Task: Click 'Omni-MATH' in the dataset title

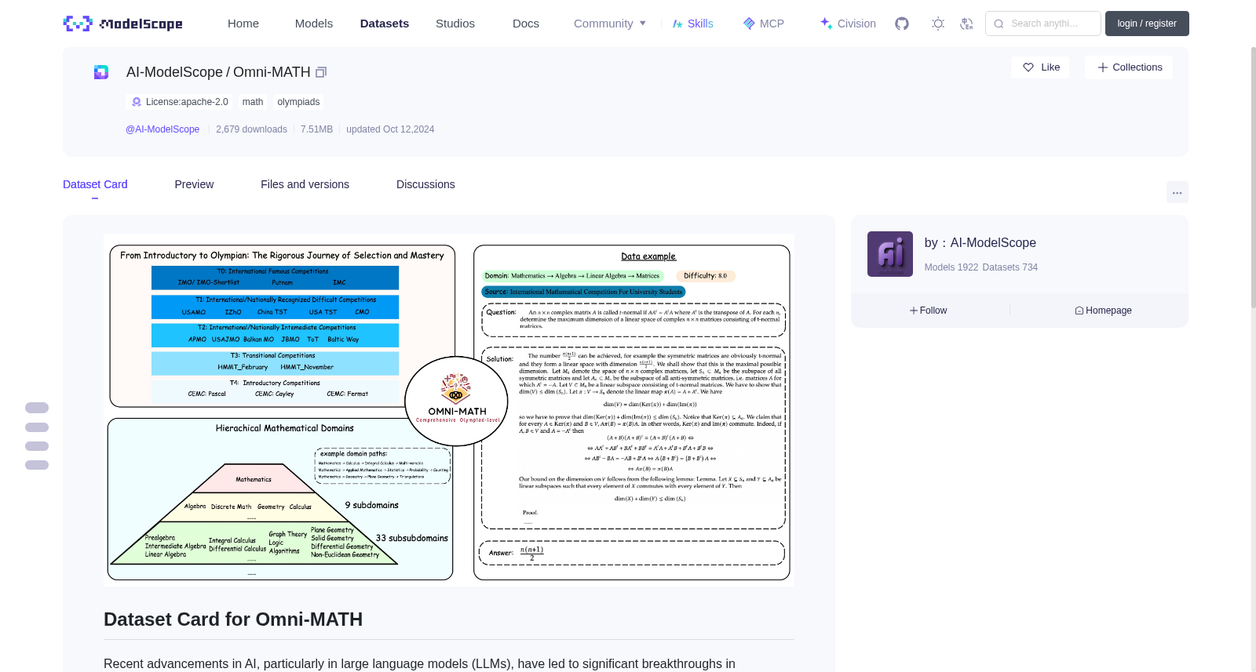Action: [272, 72]
